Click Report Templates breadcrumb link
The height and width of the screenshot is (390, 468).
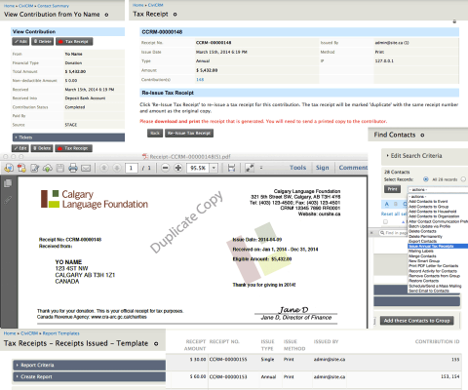click(60, 333)
